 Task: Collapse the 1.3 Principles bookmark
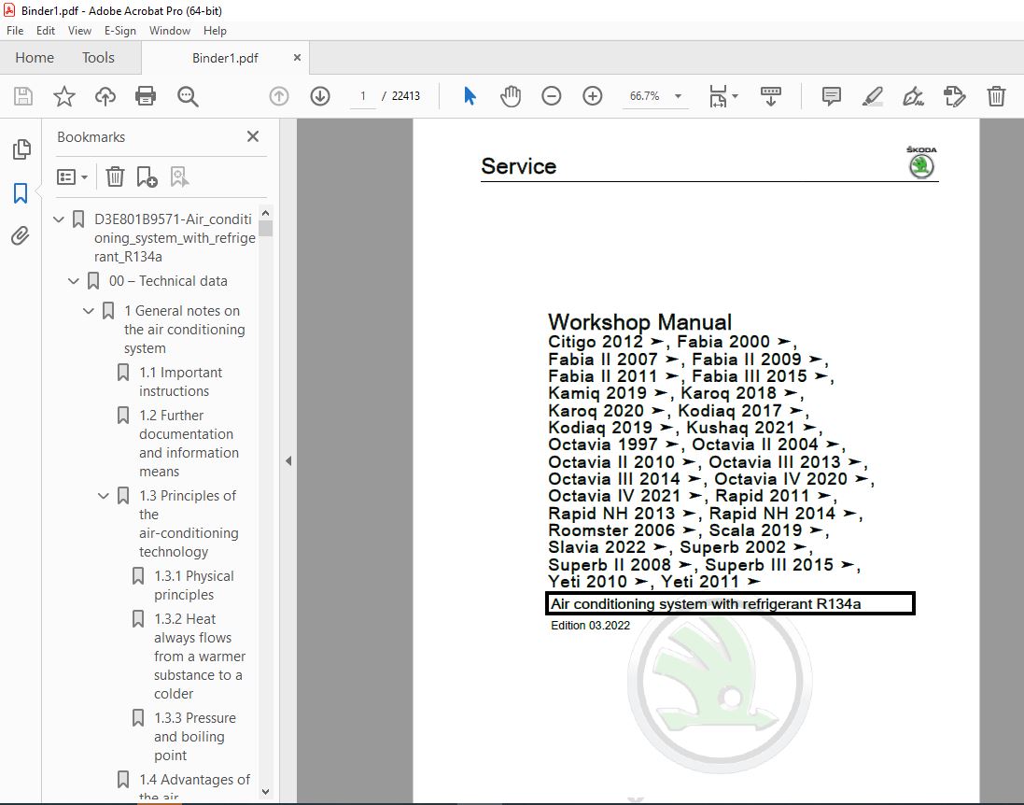tap(104, 496)
